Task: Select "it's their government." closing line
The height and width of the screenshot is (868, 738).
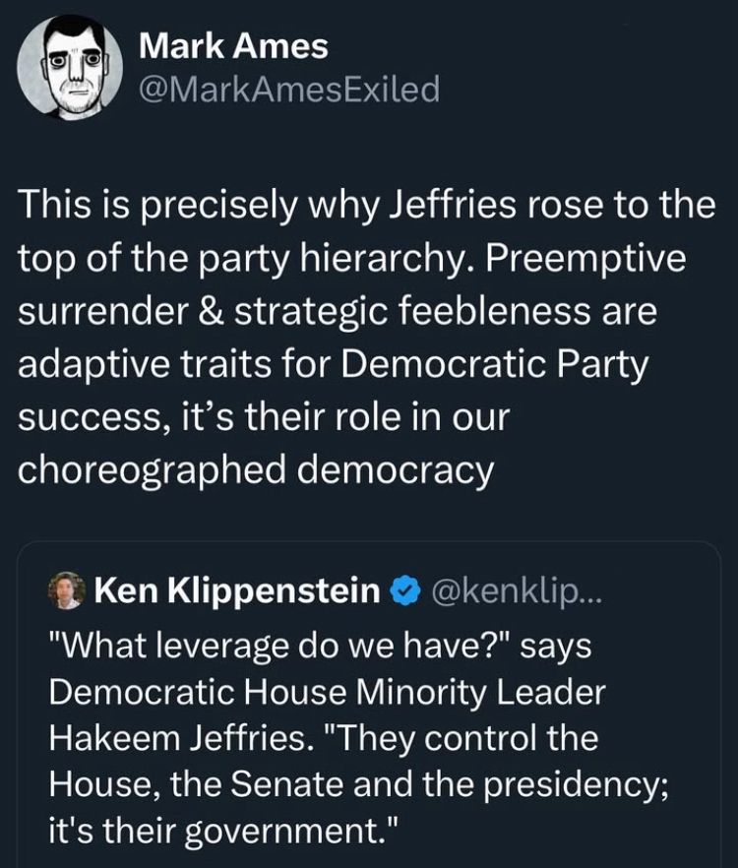Action: tap(223, 831)
